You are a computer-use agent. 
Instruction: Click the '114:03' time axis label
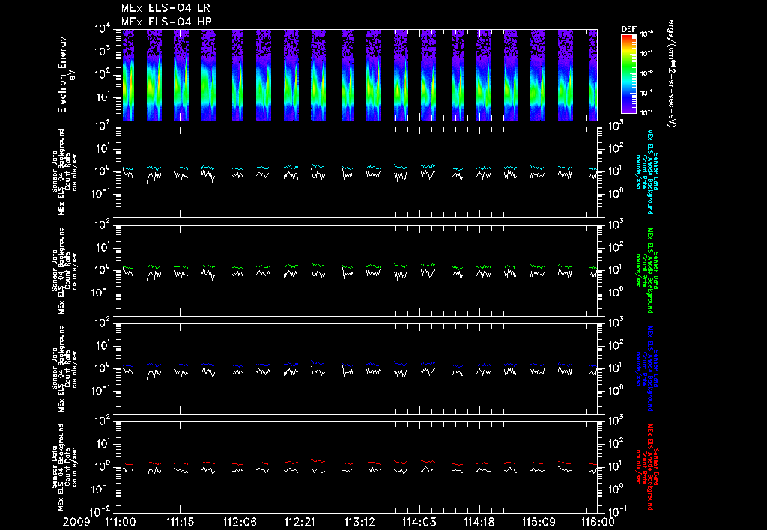coord(419,522)
